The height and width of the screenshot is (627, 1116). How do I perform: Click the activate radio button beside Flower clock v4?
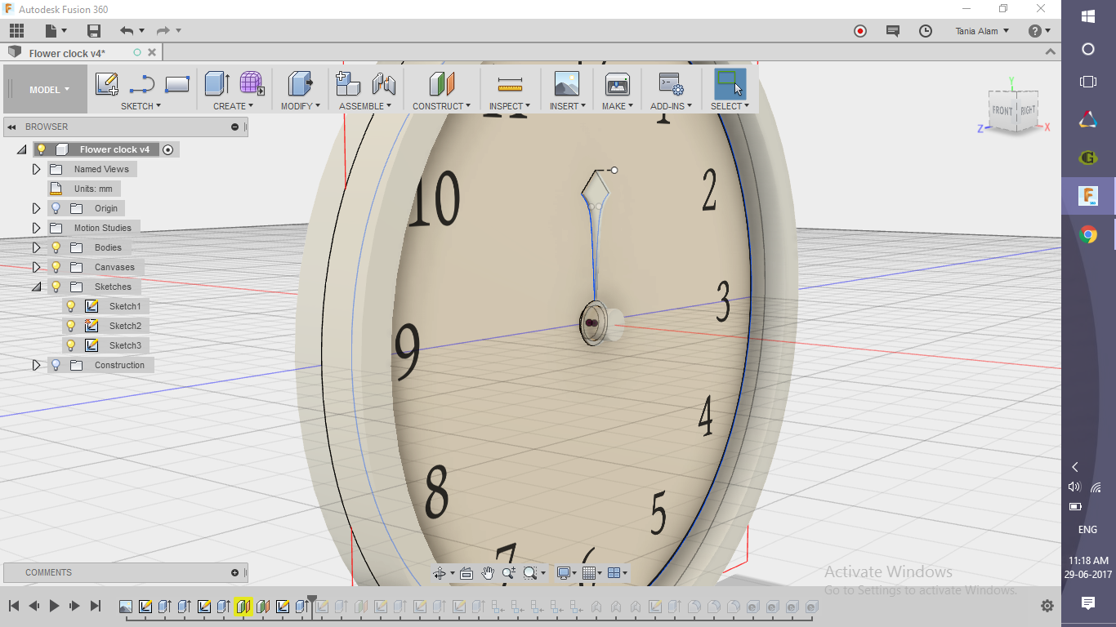click(168, 149)
